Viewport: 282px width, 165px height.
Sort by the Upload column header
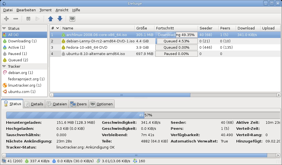click(x=270, y=28)
